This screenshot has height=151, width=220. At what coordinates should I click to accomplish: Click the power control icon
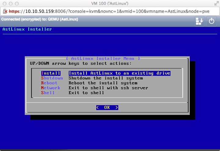click(x=211, y=21)
